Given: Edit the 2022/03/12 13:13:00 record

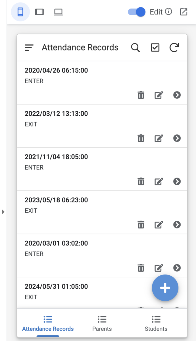Looking at the screenshot, I should [x=159, y=138].
